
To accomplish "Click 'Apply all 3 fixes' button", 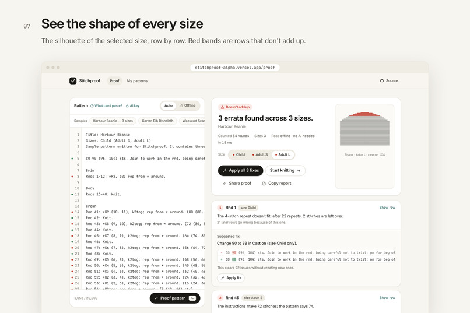I will [240, 170].
